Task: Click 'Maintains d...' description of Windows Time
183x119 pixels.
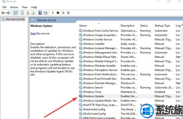Action: (x=129, y=92)
